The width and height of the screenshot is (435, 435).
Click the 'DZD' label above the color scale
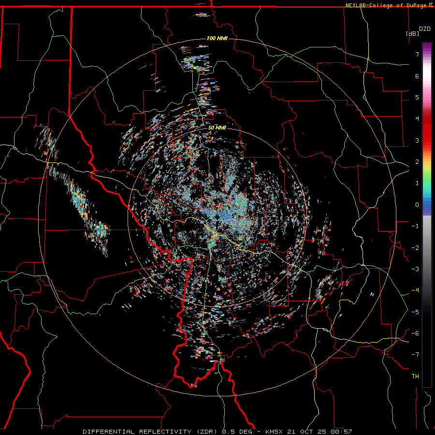pyautogui.click(x=425, y=29)
